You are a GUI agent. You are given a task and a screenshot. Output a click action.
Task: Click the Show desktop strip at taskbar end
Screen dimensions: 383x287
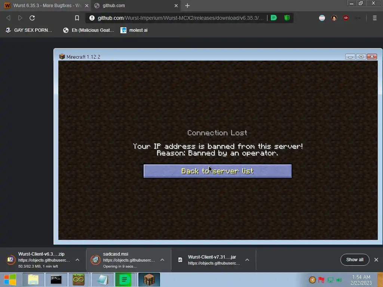tap(380, 280)
